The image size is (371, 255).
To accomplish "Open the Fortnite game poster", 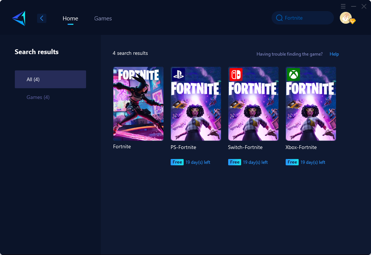I will [x=138, y=103].
